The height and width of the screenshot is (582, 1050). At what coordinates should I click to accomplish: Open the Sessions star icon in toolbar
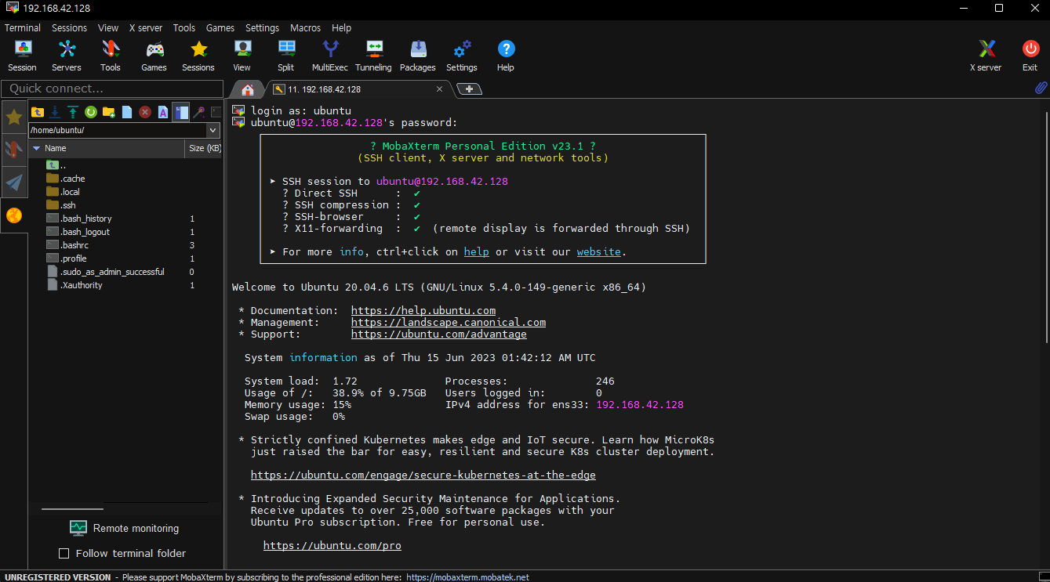click(198, 56)
